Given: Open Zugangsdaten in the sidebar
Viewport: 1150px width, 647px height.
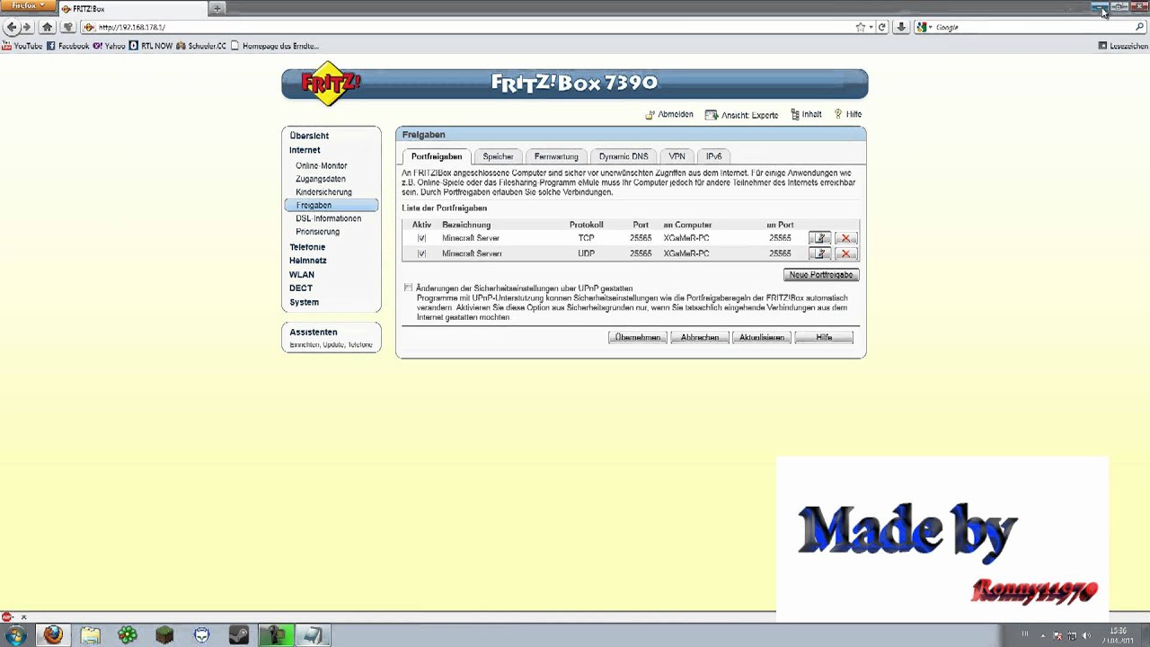Looking at the screenshot, I should (x=321, y=179).
